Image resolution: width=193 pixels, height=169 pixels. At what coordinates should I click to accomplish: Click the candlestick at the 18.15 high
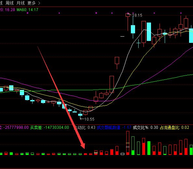click(x=128, y=15)
